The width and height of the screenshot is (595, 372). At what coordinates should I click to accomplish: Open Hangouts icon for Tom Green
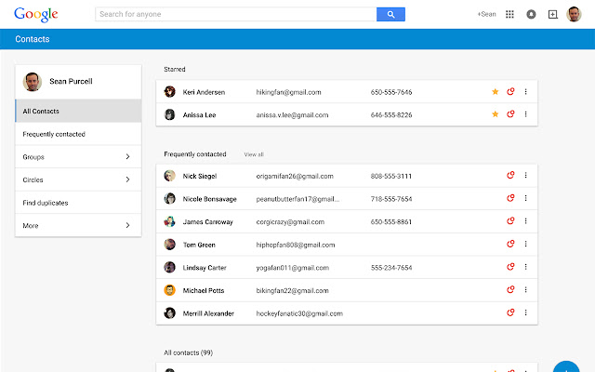(x=510, y=244)
